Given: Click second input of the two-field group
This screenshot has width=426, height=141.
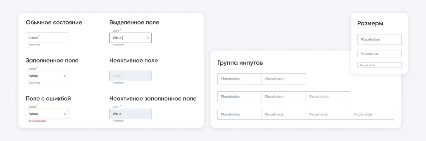Looking at the screenshot, I should click(x=284, y=79).
